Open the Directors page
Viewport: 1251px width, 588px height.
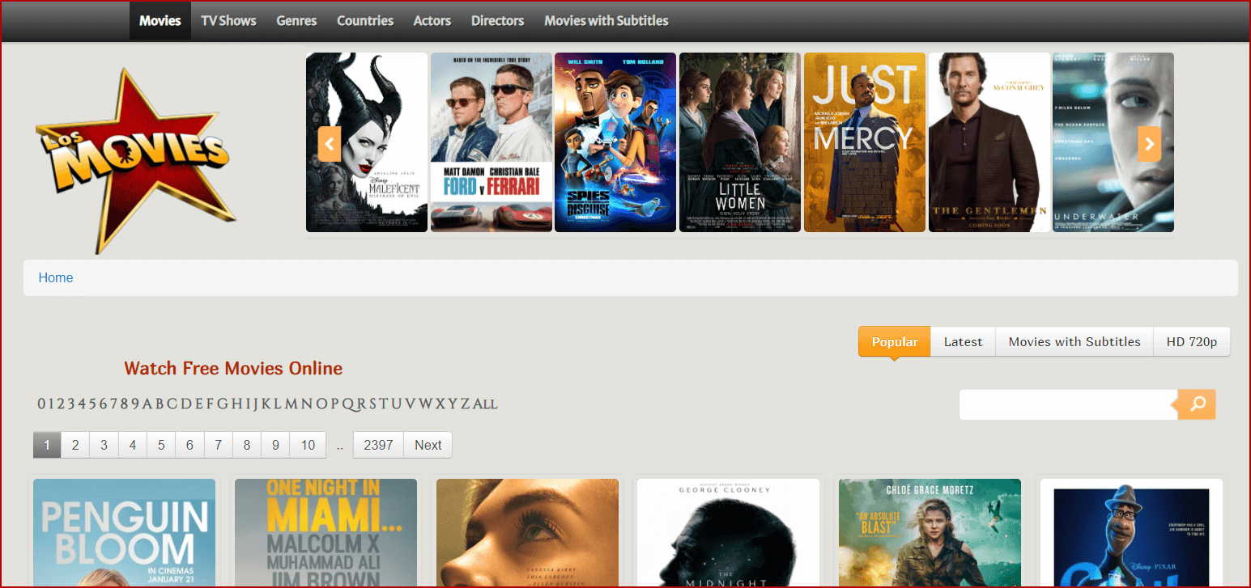(498, 21)
